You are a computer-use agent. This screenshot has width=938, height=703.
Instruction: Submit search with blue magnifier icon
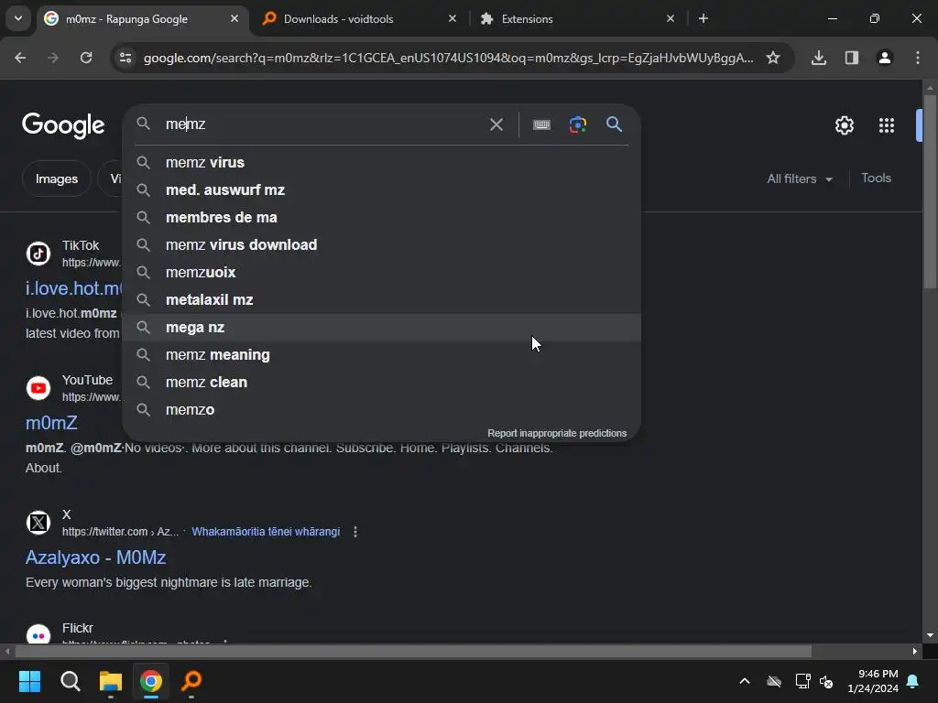[615, 124]
